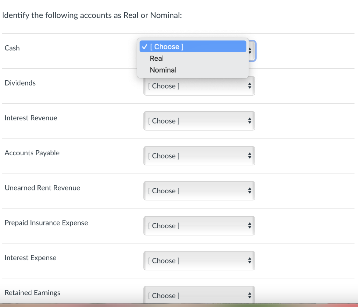Select Real for the Cash account
358x307 pixels.
pos(156,58)
